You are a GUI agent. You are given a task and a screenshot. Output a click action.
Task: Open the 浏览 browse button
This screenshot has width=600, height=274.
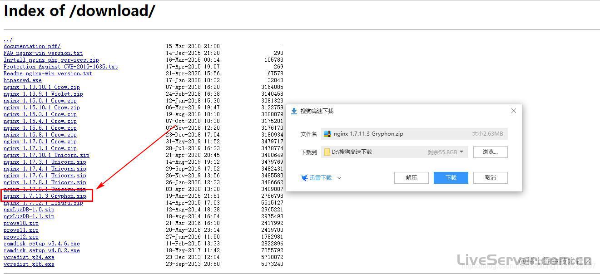(490, 152)
